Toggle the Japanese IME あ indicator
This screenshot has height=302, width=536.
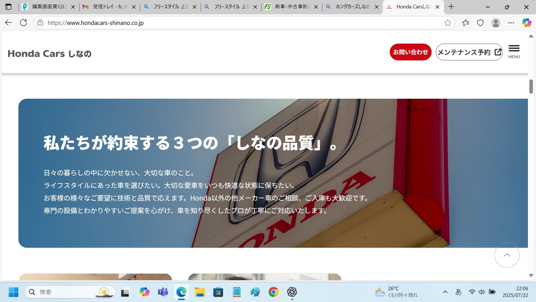click(458, 292)
